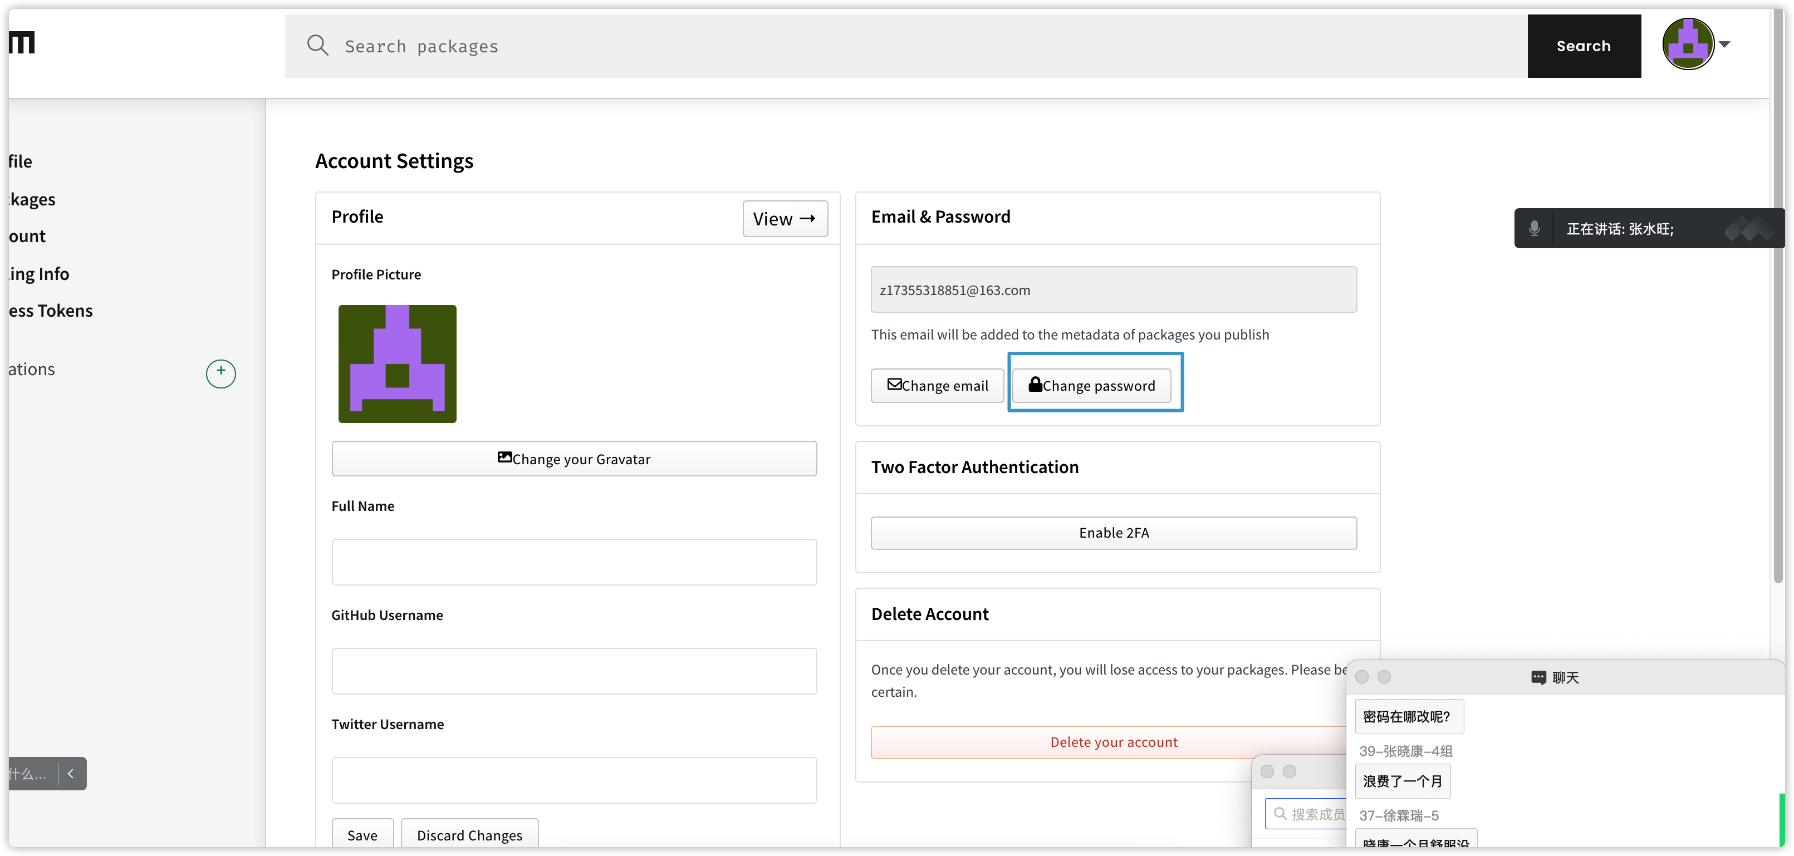The height and width of the screenshot is (856, 1794).
Task: Click the Two Factor Authentication heading
Action: [x=975, y=467]
